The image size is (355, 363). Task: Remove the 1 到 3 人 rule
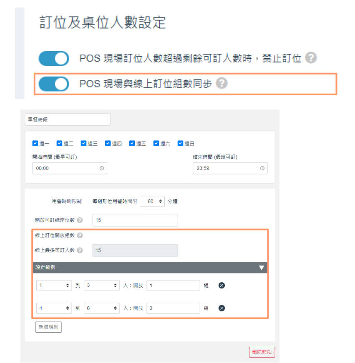[x=222, y=285]
